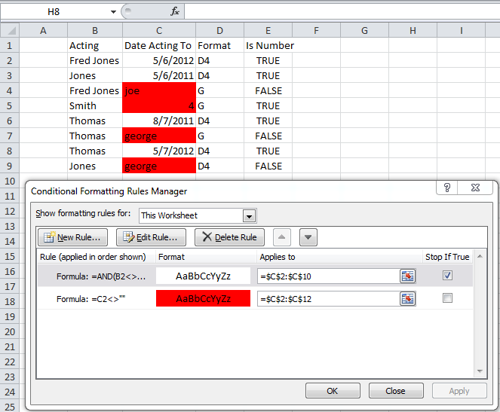
Task: Move rule down with the down arrow
Action: tap(307, 237)
